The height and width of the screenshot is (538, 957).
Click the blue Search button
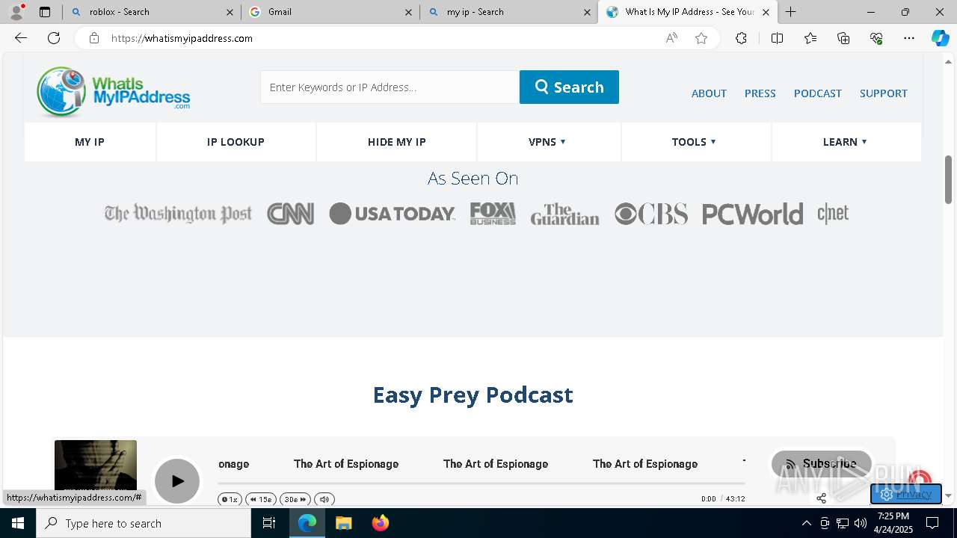pyautogui.click(x=569, y=87)
